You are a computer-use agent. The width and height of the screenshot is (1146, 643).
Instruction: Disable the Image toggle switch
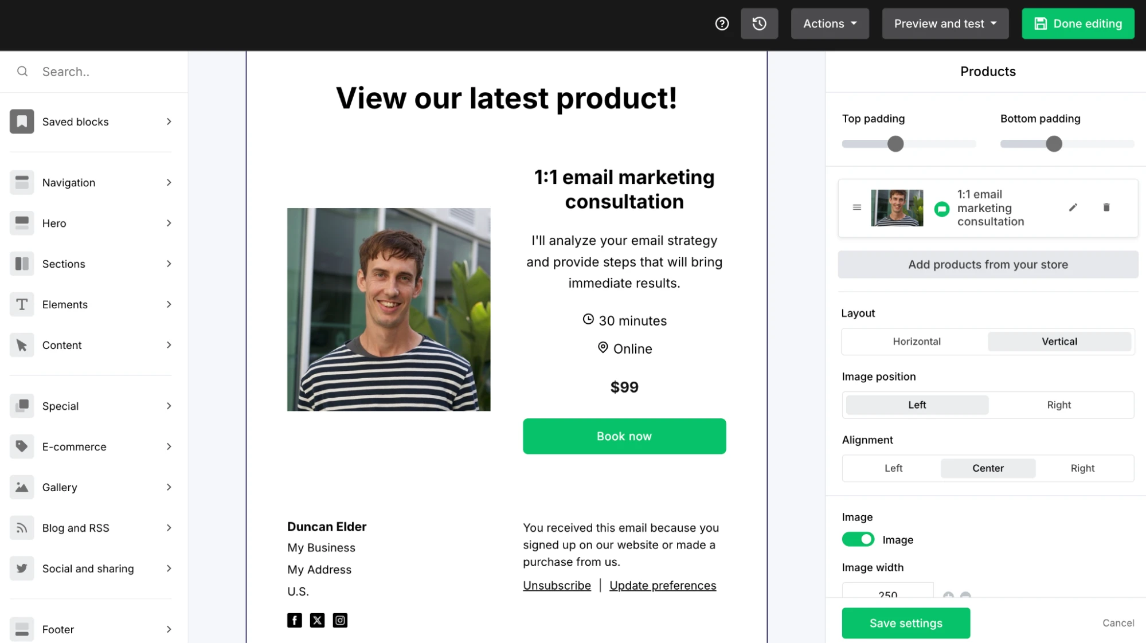pyautogui.click(x=858, y=539)
